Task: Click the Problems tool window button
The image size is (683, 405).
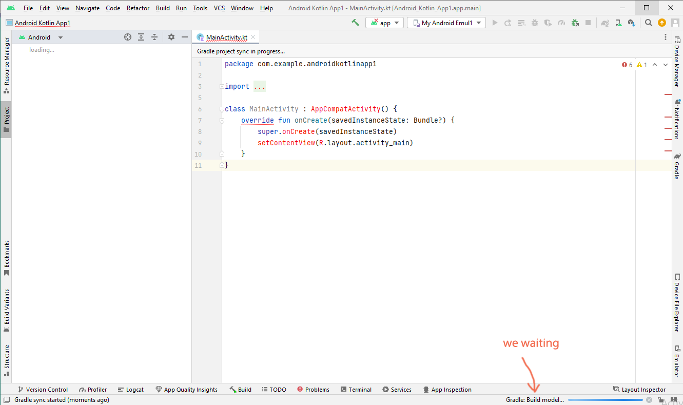Action: pos(313,390)
